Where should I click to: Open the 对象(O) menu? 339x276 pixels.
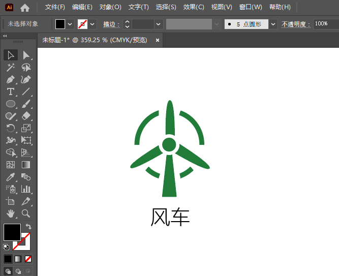110,7
